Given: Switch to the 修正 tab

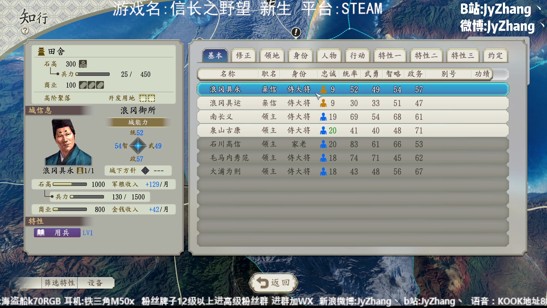Looking at the screenshot, I should coord(244,56).
